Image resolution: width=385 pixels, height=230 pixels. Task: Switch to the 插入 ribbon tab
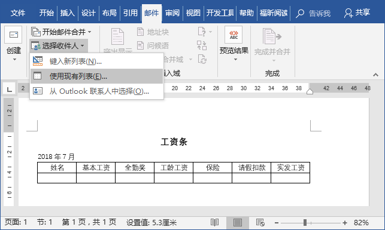[x=67, y=13]
